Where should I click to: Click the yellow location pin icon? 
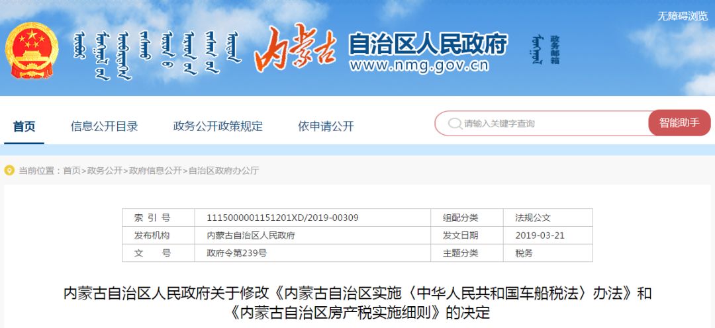click(x=9, y=171)
